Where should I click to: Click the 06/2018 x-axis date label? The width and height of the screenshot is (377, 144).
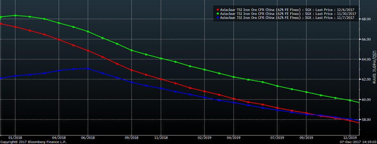(88, 137)
